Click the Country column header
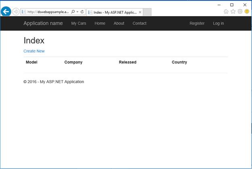 [179, 62]
